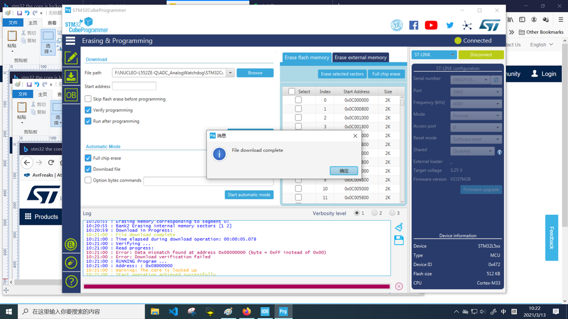The height and width of the screenshot is (319, 568).
Task: Save the log with the floppy disk icon
Action: pyautogui.click(x=399, y=240)
